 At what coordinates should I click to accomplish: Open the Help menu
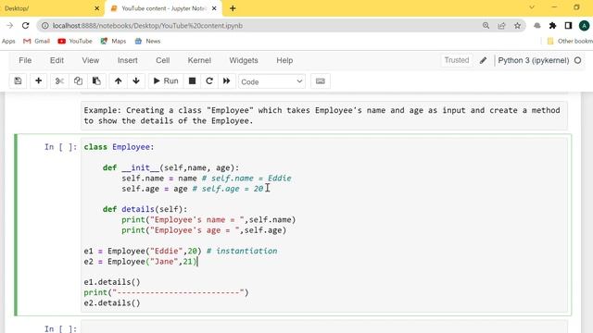click(284, 60)
